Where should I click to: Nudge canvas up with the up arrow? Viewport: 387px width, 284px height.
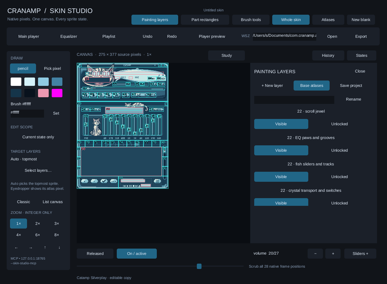pos(45,248)
